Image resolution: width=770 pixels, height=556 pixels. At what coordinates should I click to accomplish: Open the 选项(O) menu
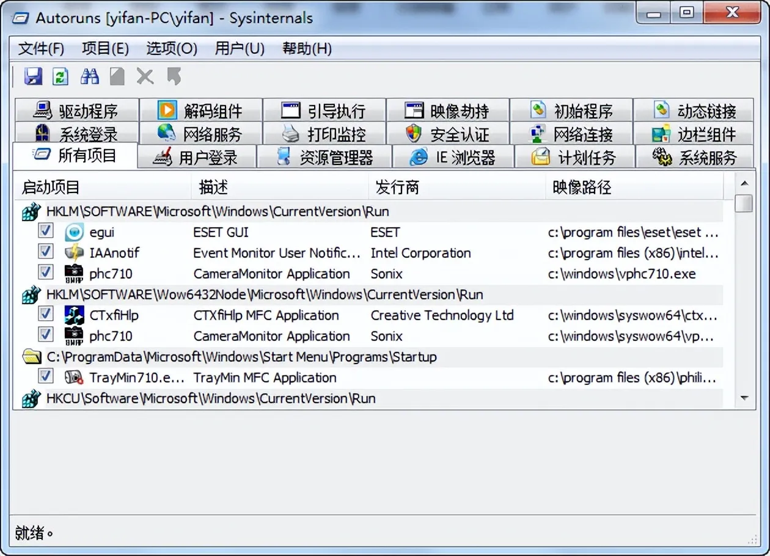click(x=172, y=49)
